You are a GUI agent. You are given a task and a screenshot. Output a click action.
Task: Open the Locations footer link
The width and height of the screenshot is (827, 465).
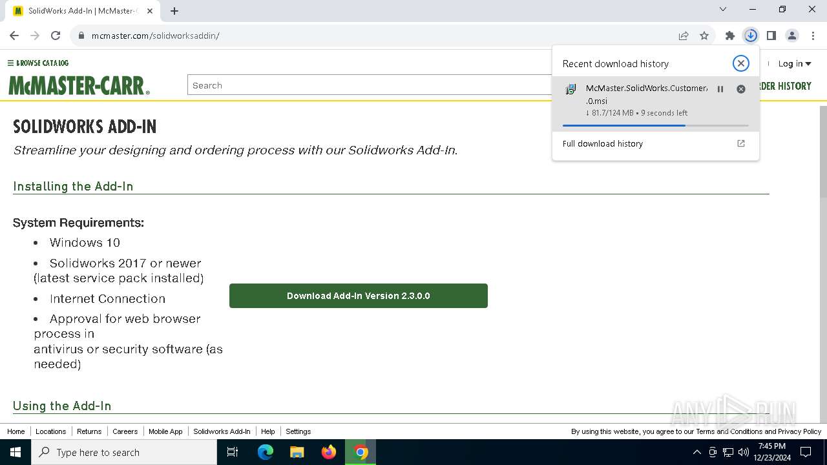[x=50, y=431]
